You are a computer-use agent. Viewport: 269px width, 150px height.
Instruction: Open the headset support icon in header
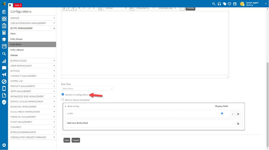point(219,4)
